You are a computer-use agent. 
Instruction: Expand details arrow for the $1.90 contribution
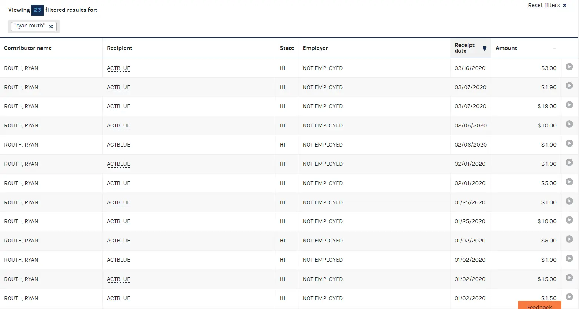[569, 86]
